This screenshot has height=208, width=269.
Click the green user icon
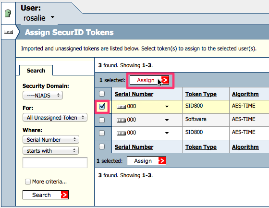tap(8, 13)
